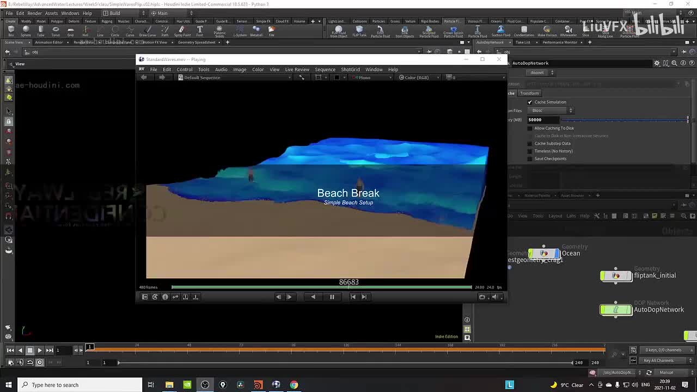Select the L-System shelf tool
Screen dimensions: 697x392
pos(240,31)
